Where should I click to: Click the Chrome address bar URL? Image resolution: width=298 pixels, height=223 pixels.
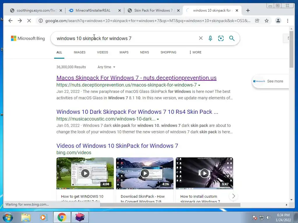click(x=148, y=21)
